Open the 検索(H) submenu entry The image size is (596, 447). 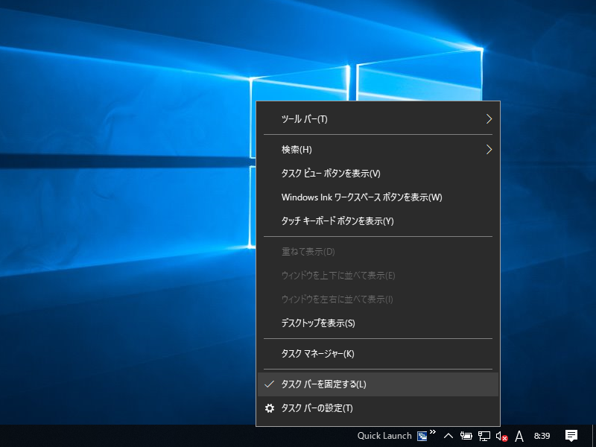[x=378, y=150]
